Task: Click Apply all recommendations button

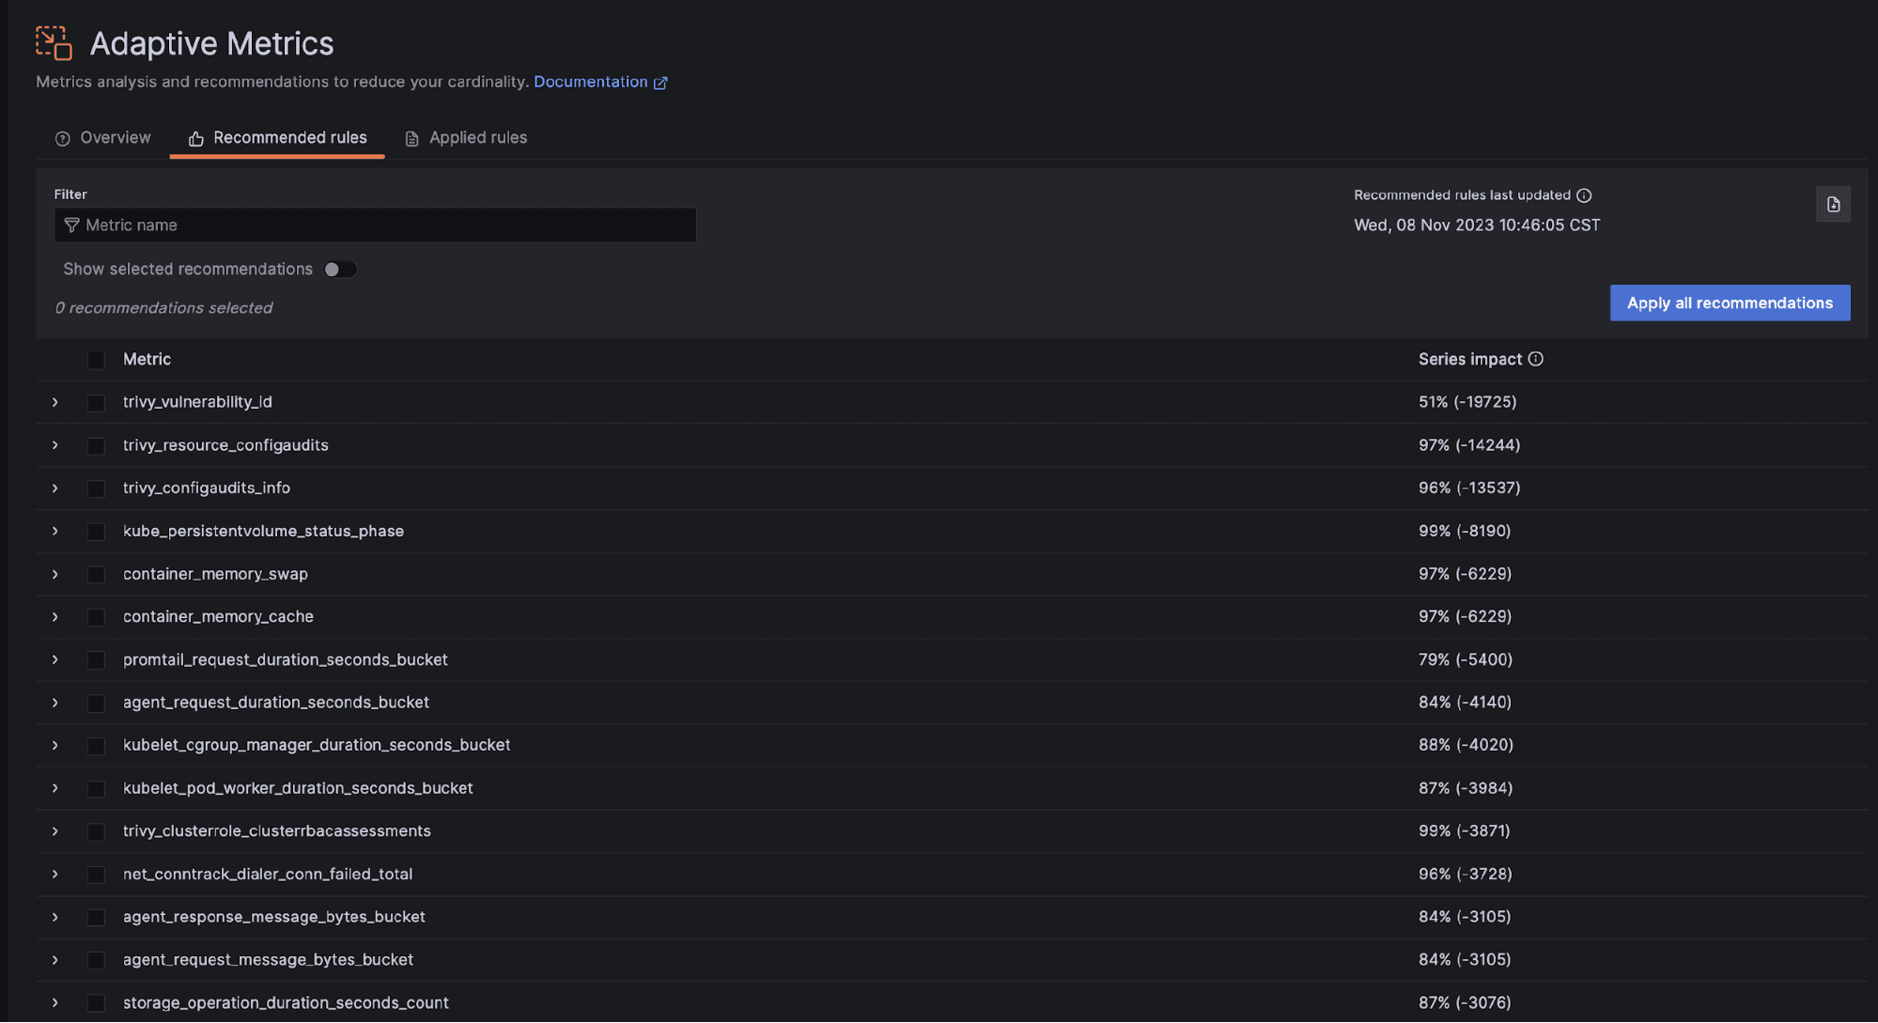Action: coord(1730,303)
